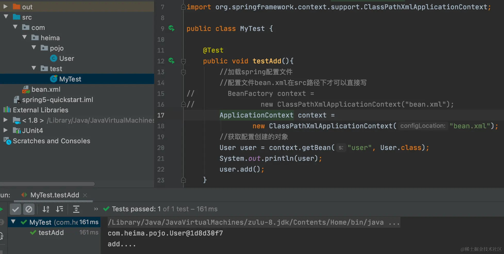Image resolution: width=504 pixels, height=254 pixels.
Task: Click the console output line com.heima.pojo.User@1d8d30f7
Action: 165,233
